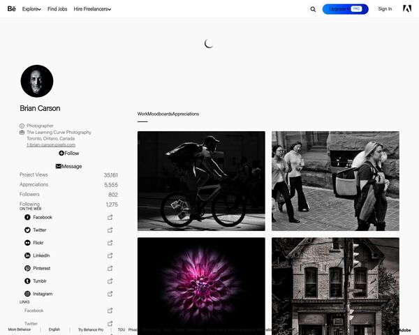This screenshot has height=335, width=419.
Task: Click the Instagram circle icon
Action: click(x=28, y=294)
